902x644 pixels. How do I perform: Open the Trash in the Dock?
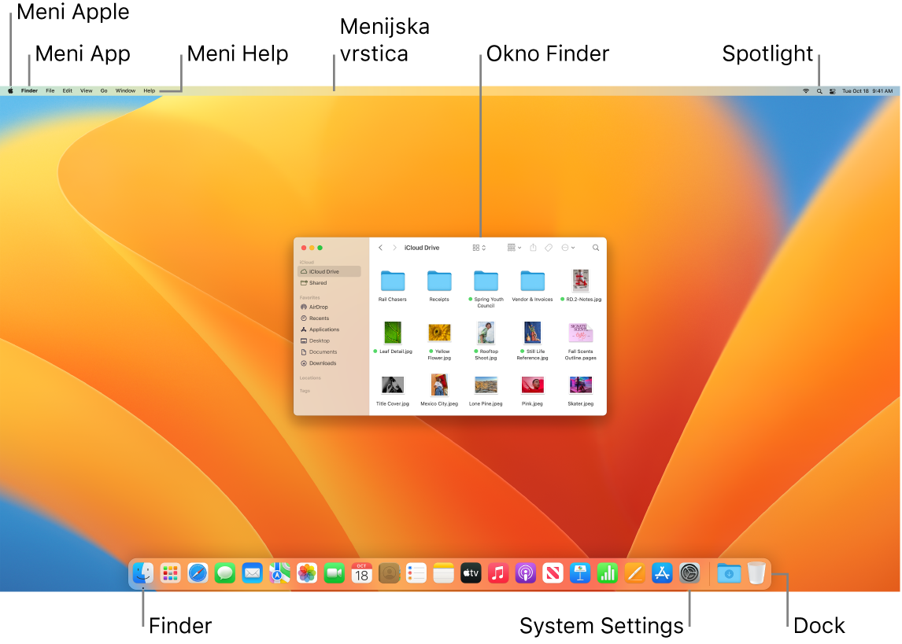(x=756, y=573)
